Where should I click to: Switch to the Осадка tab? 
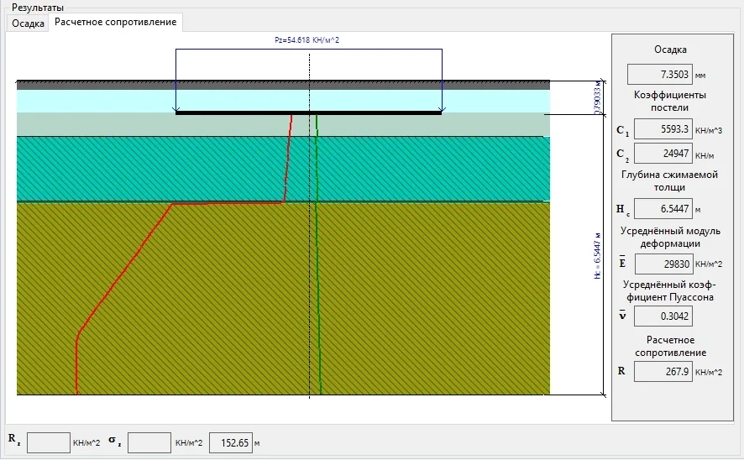point(28,24)
